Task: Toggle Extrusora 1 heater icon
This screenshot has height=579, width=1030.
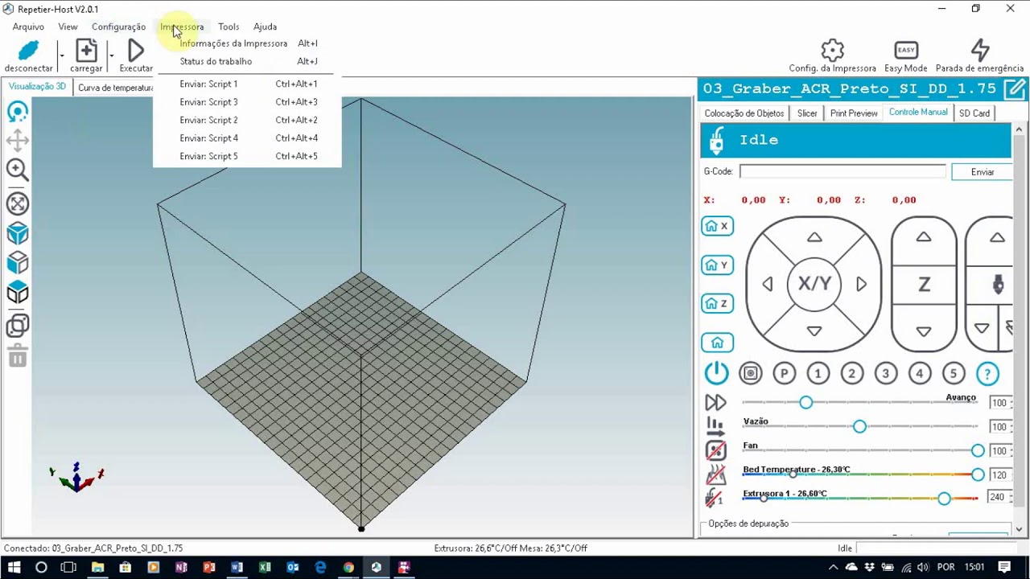Action: pos(714,499)
